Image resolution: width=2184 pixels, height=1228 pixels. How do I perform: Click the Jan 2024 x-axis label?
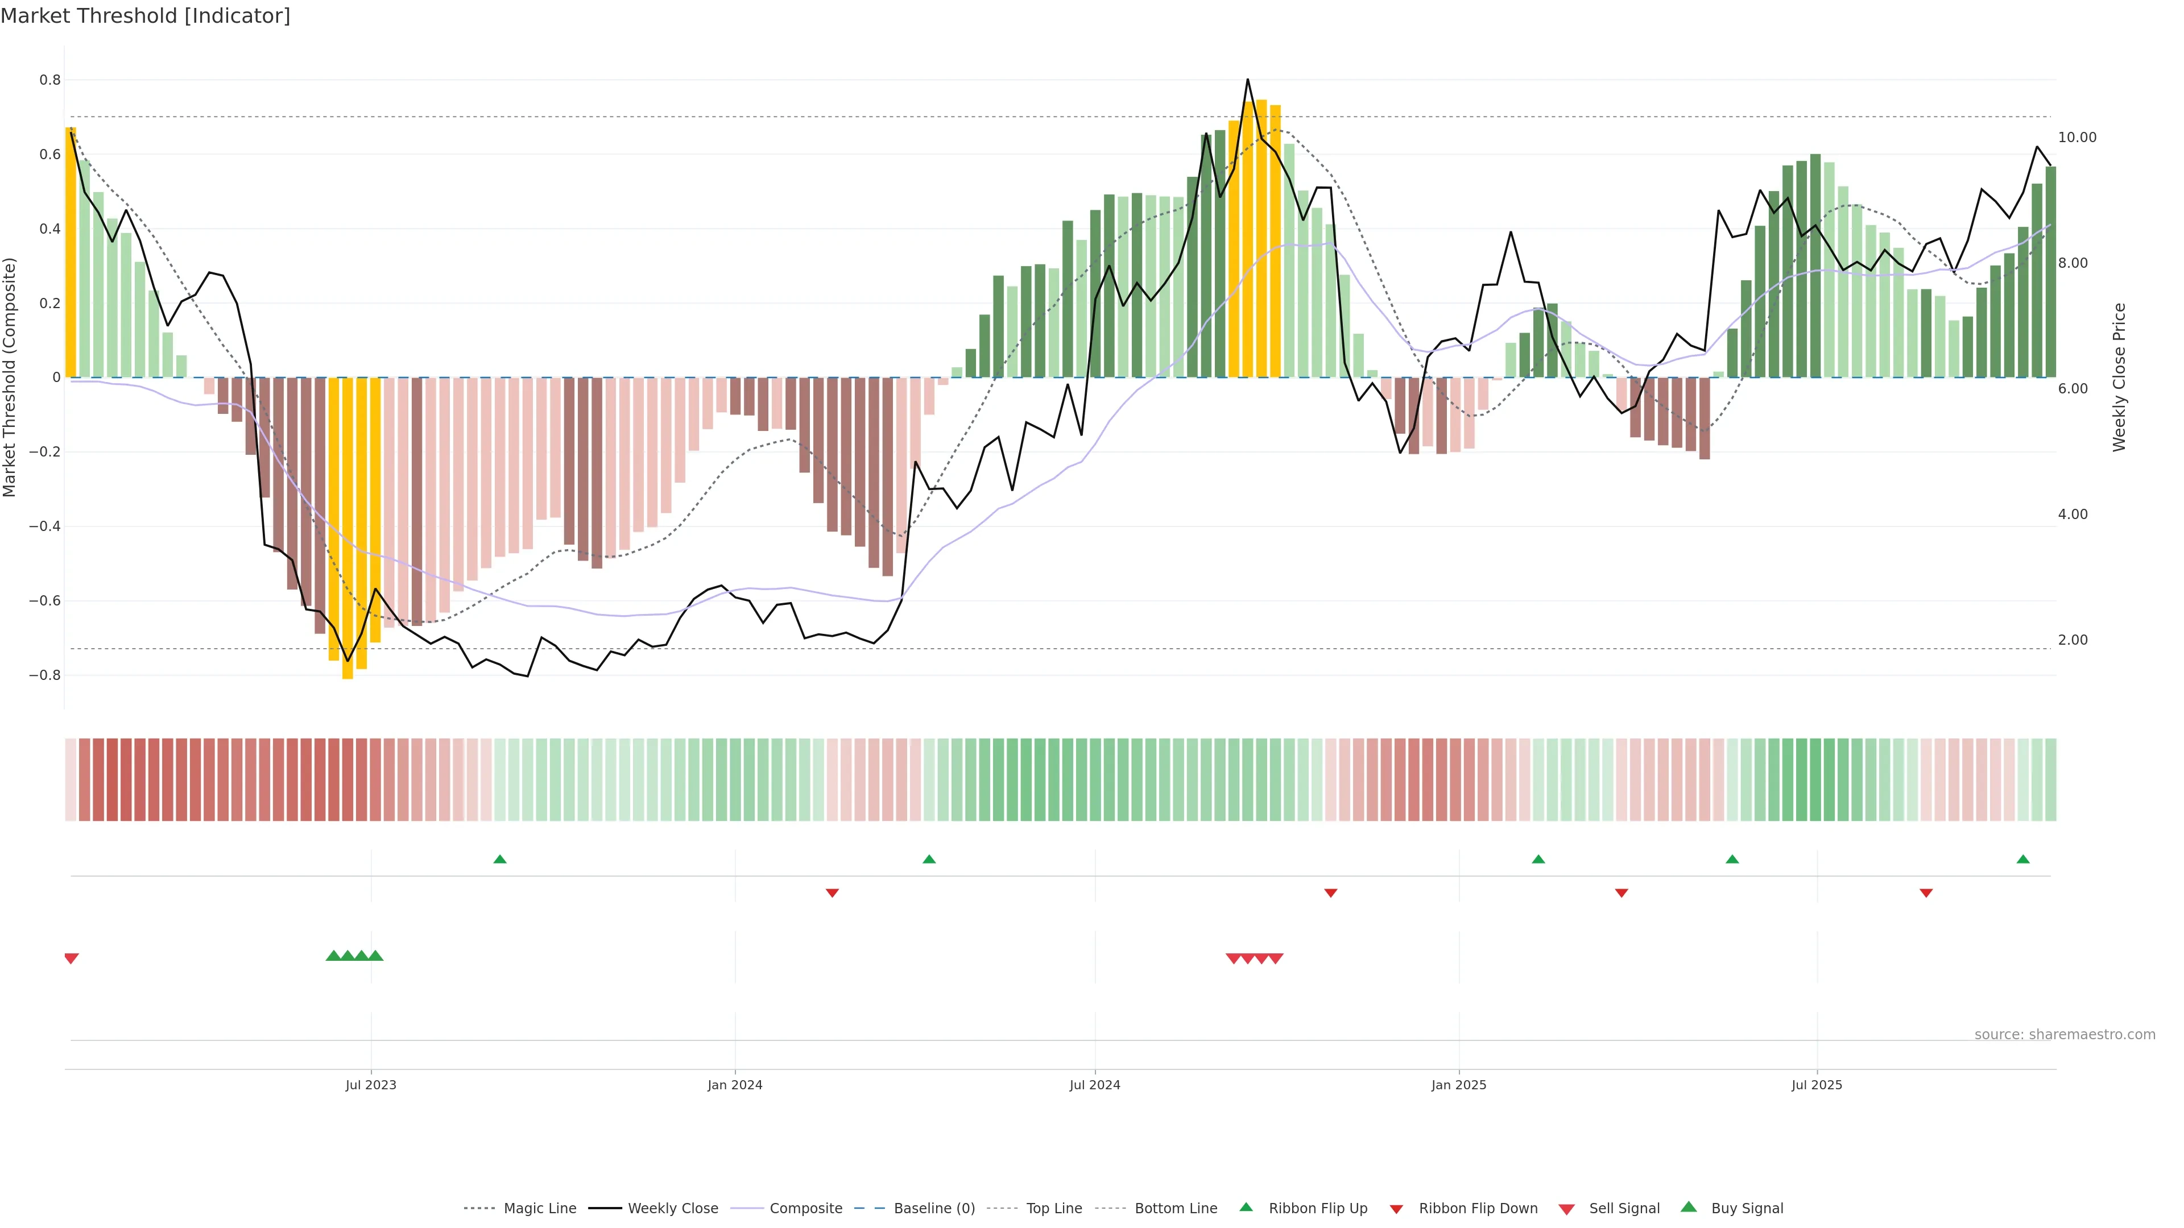(735, 1085)
